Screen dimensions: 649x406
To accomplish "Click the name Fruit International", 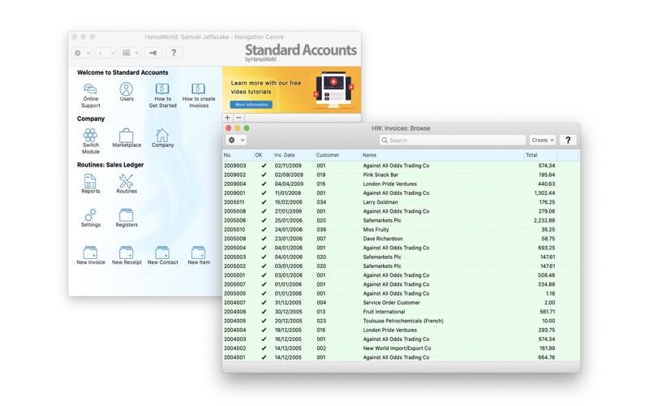I will [384, 312].
